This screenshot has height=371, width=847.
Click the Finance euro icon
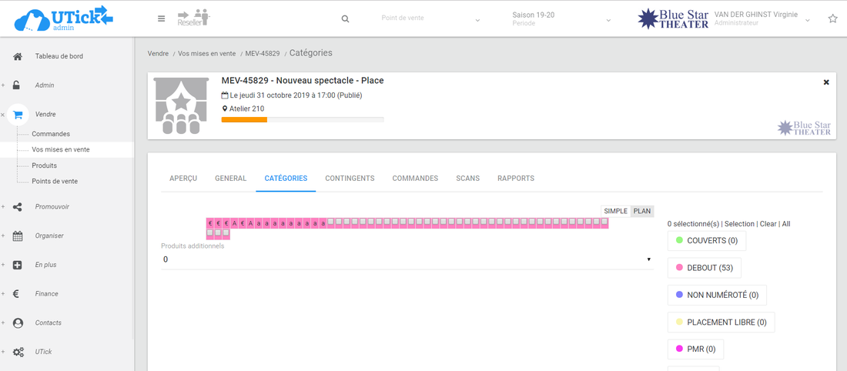[x=18, y=293]
